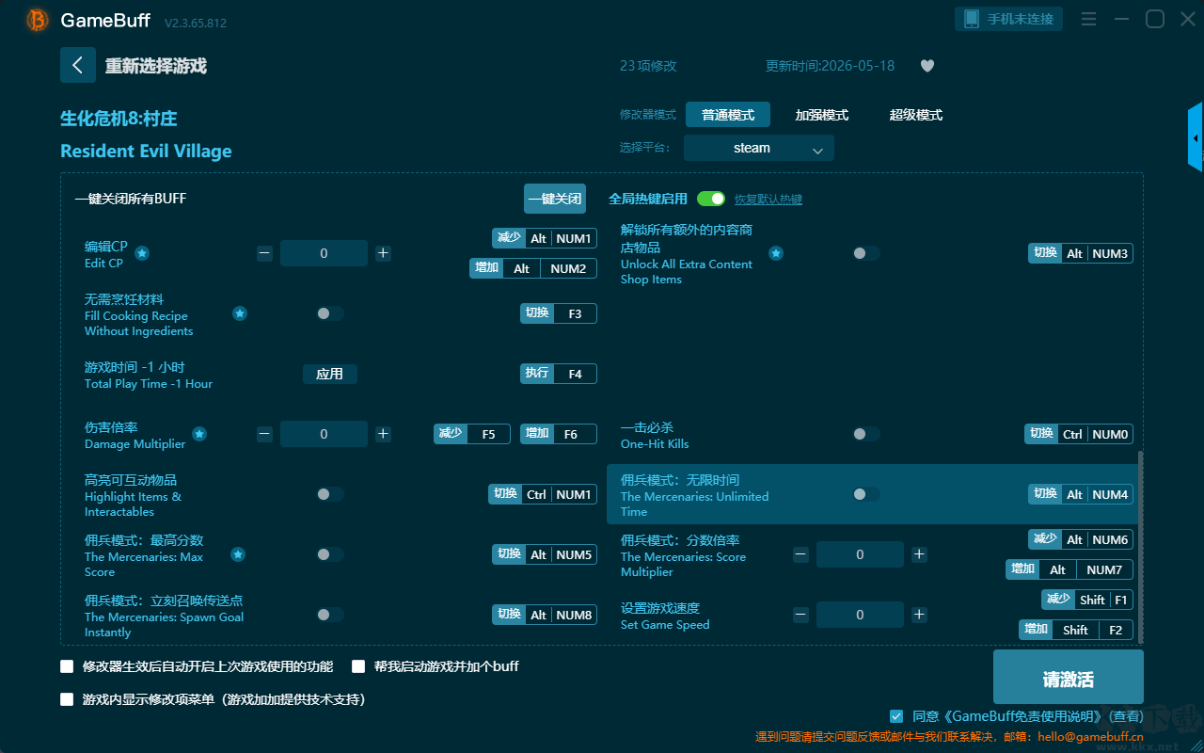Click the 一键关闭 button
The image size is (1204, 753).
(555, 199)
